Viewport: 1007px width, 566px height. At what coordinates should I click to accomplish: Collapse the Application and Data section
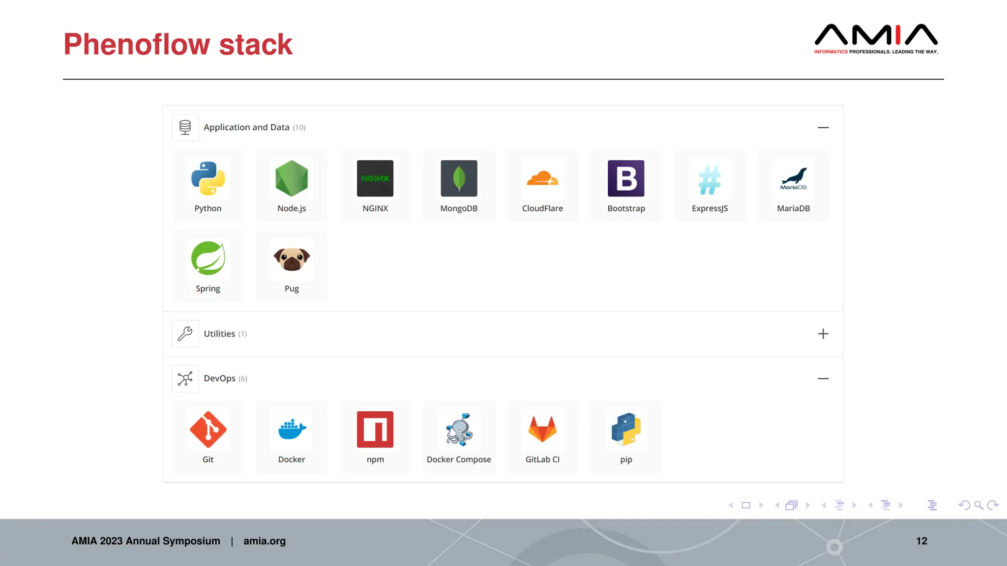823,128
